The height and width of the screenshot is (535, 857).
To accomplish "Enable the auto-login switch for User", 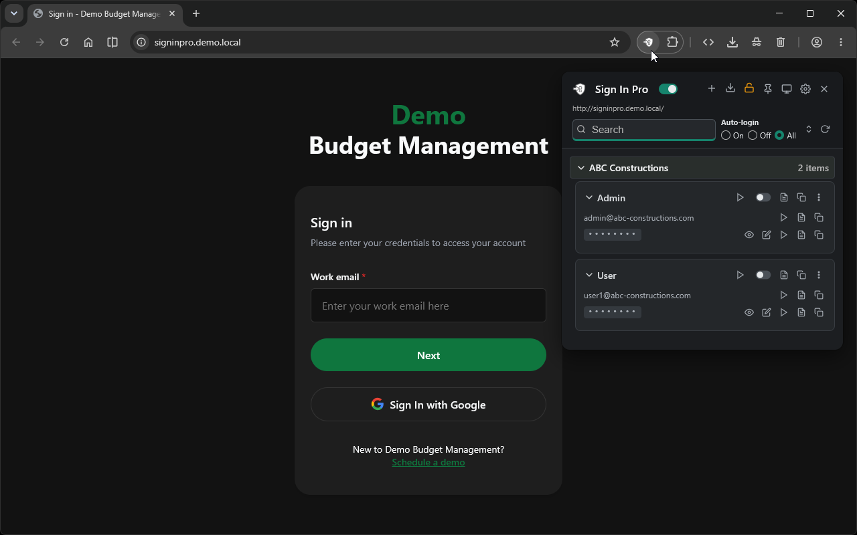I will [x=763, y=275].
